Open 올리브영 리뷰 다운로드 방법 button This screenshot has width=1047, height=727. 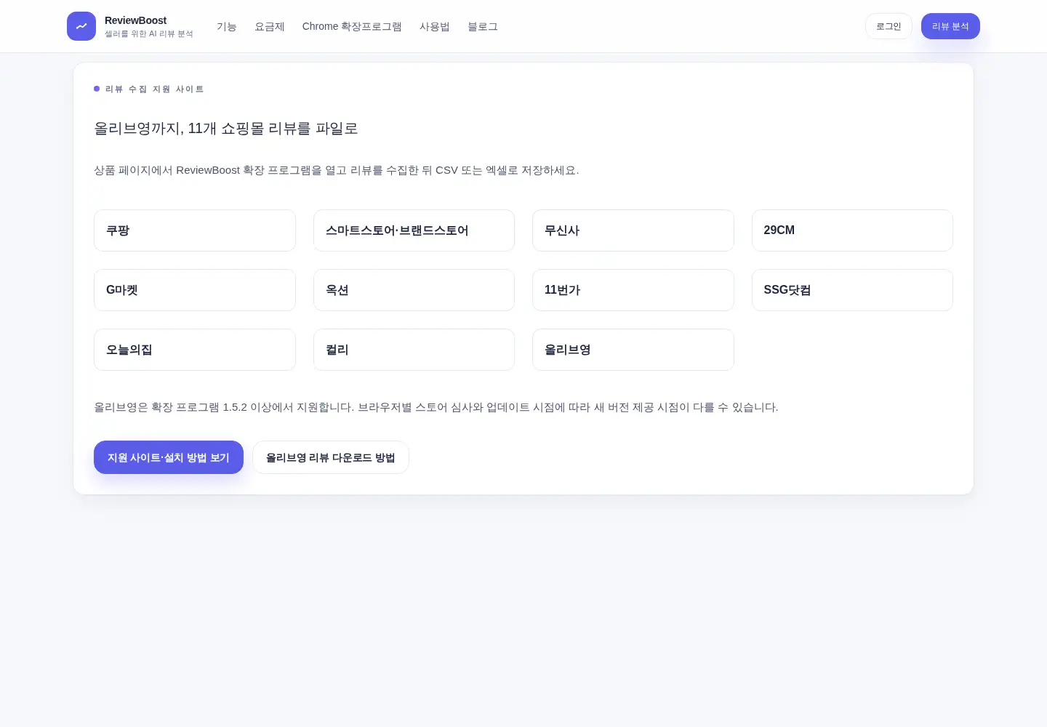pos(331,457)
